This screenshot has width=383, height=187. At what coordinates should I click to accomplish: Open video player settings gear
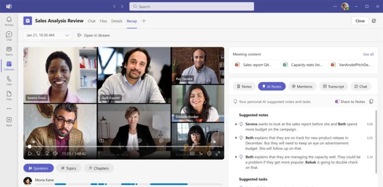click(209, 154)
